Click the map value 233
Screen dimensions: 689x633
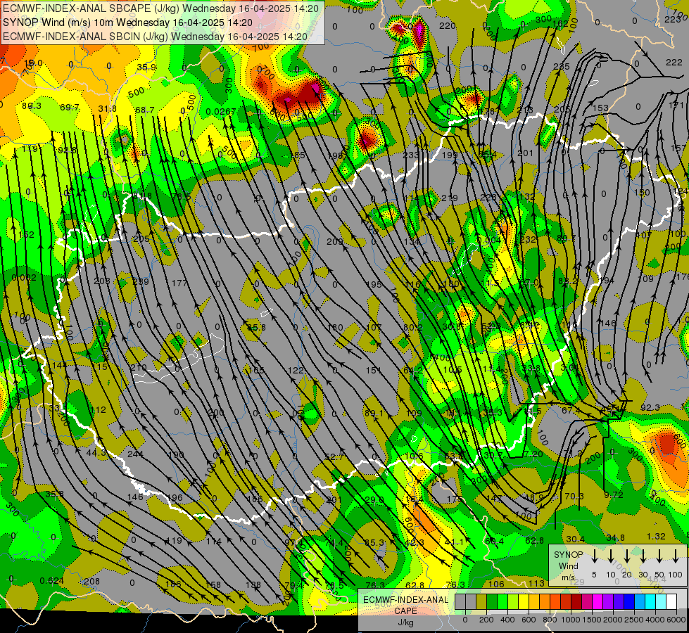pos(411,155)
